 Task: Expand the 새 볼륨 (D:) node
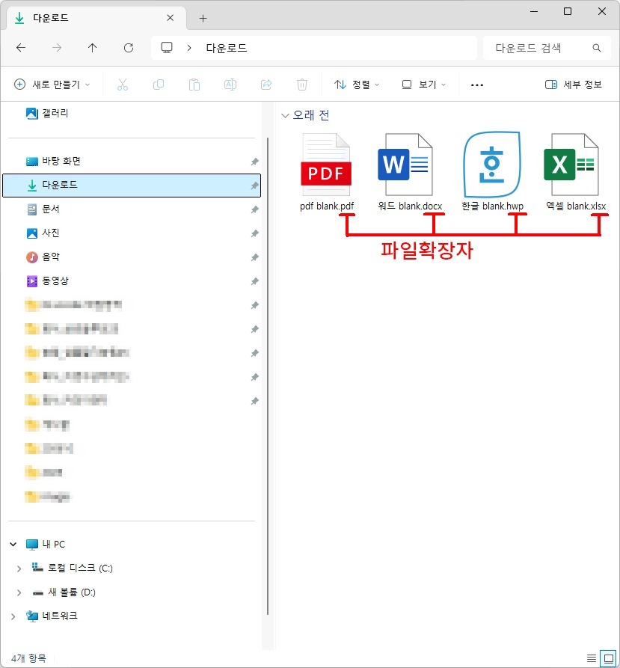[x=19, y=592]
